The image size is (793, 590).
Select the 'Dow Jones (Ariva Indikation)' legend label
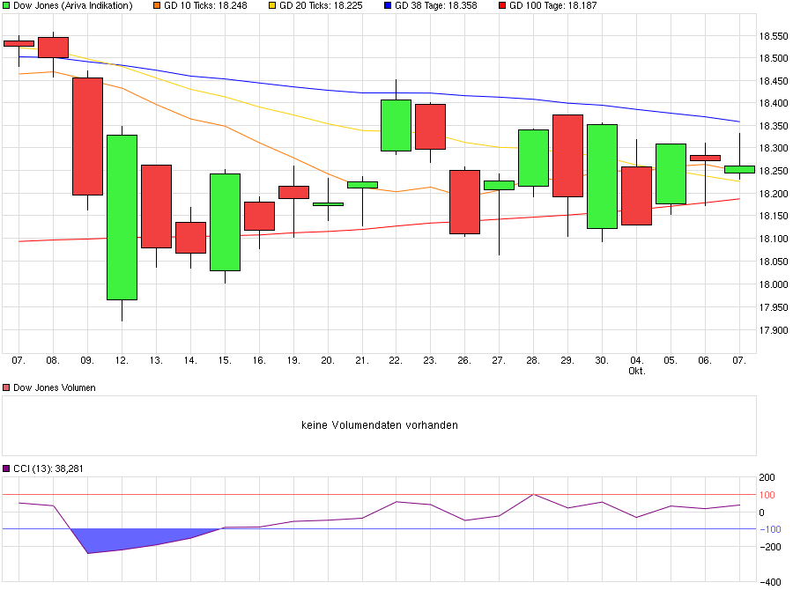73,5
